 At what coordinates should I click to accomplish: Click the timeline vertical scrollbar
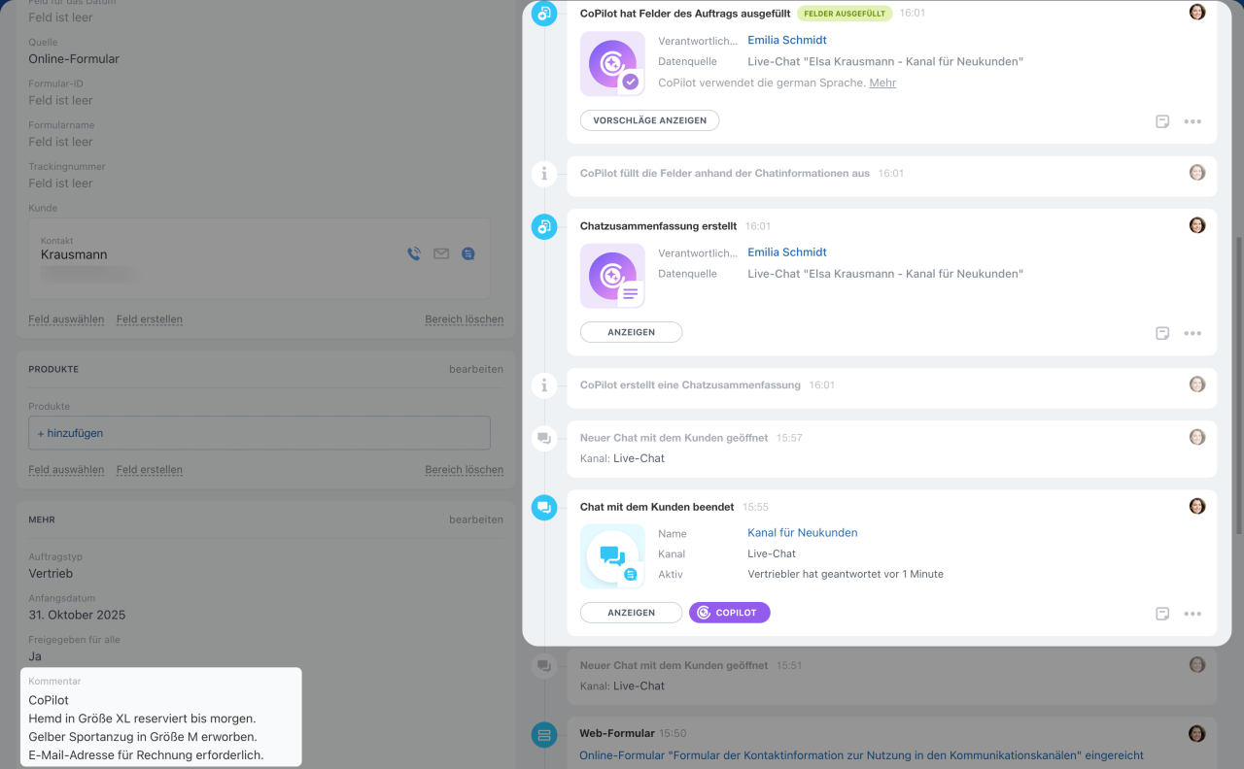point(1237,384)
